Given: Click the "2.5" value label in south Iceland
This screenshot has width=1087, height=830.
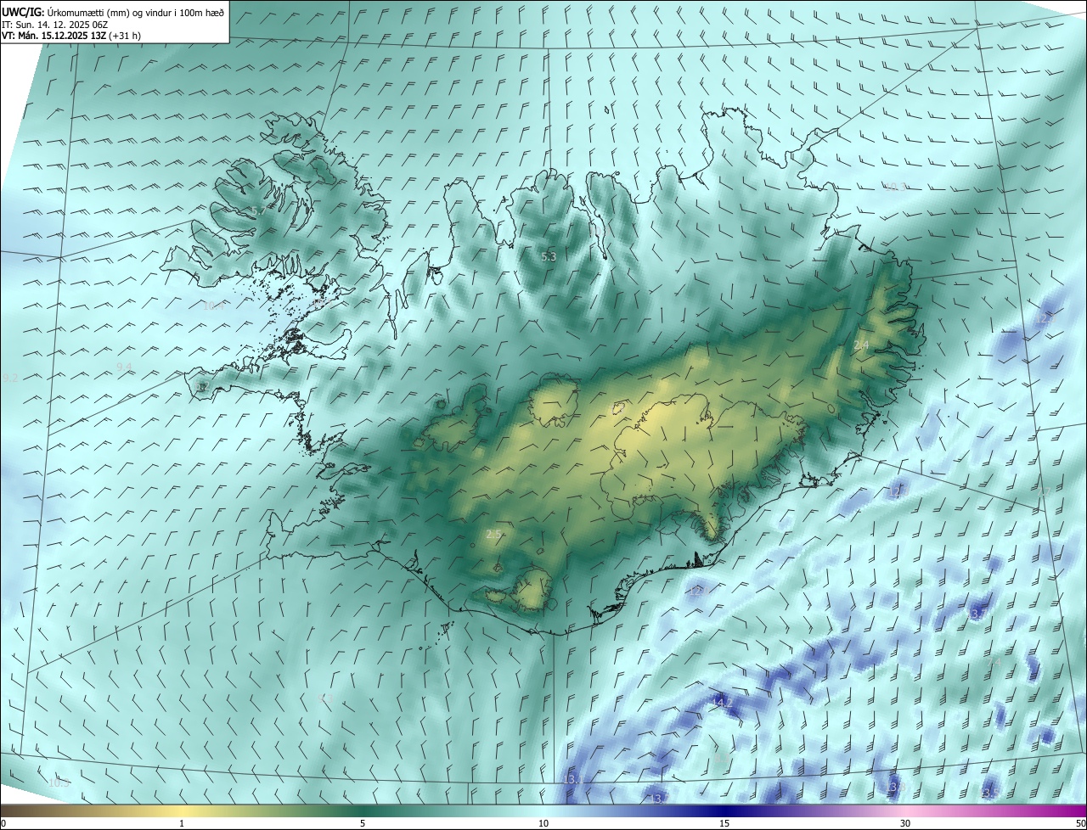Looking at the screenshot, I should click(x=493, y=534).
